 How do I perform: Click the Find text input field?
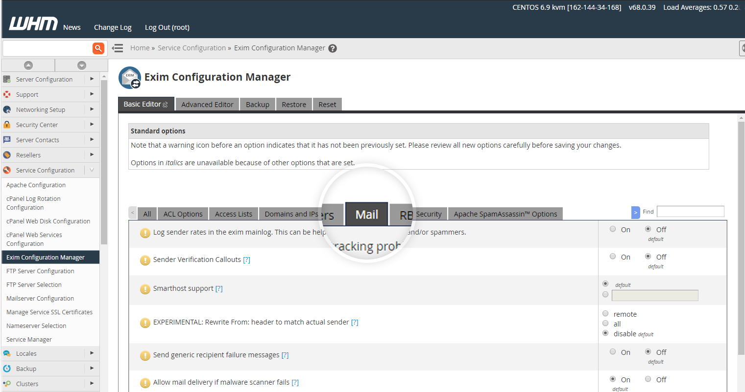690,212
